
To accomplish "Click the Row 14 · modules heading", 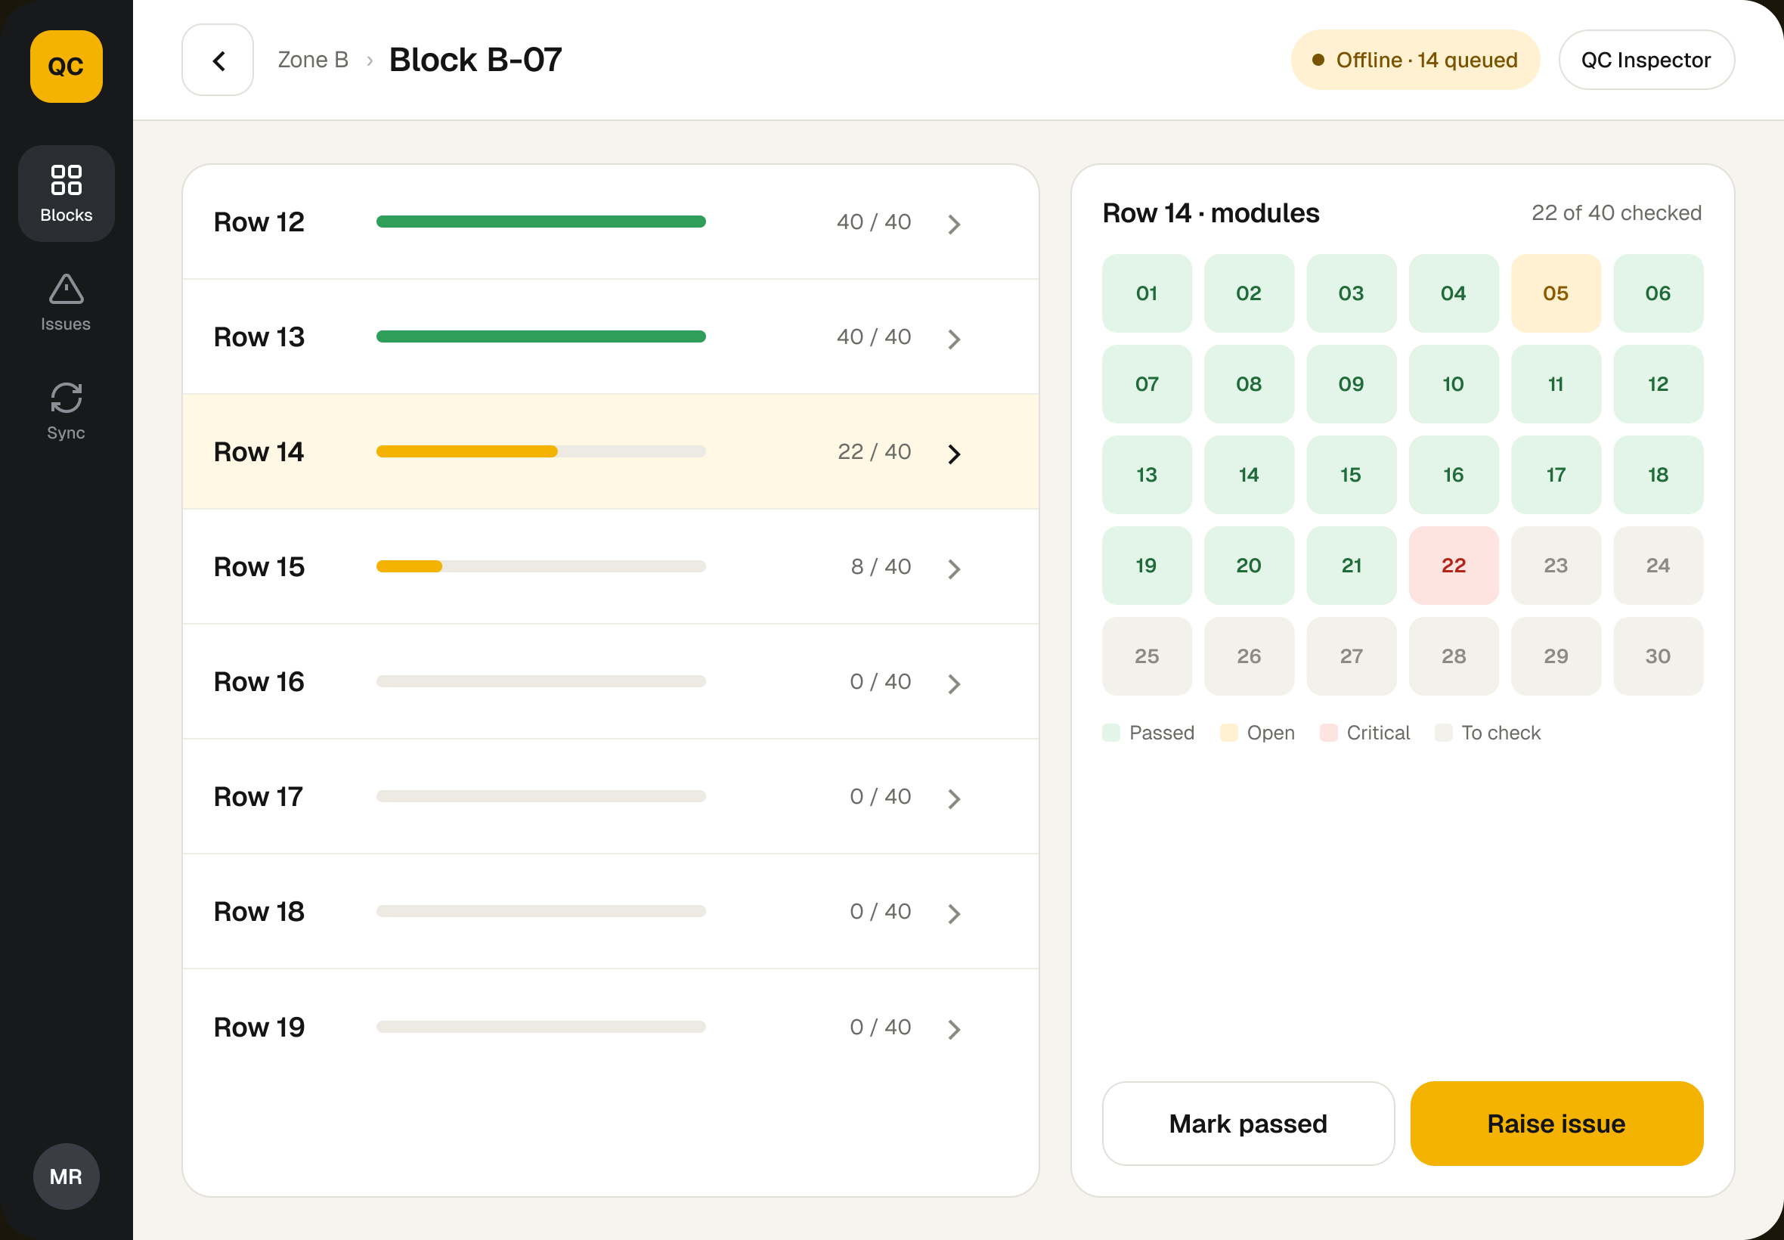I will pos(1211,213).
